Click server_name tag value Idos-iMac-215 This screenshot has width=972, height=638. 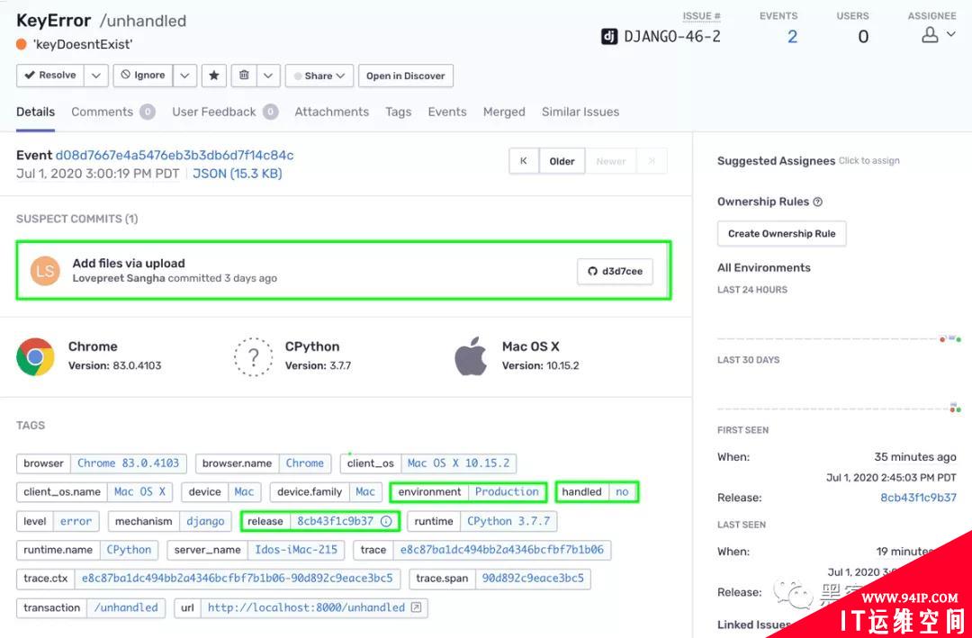coord(296,550)
